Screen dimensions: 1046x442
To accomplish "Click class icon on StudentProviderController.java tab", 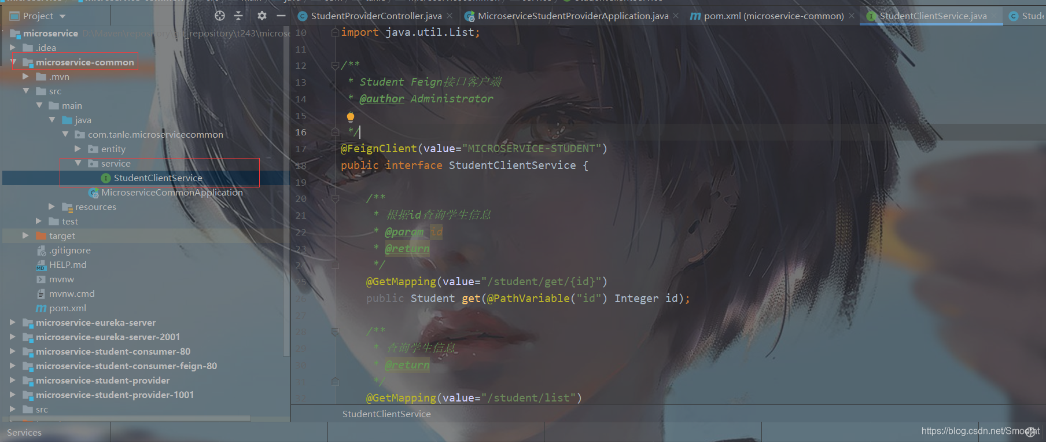I will click(x=302, y=16).
